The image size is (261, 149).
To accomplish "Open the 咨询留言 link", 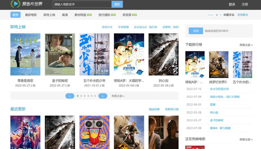I will (x=242, y=15).
